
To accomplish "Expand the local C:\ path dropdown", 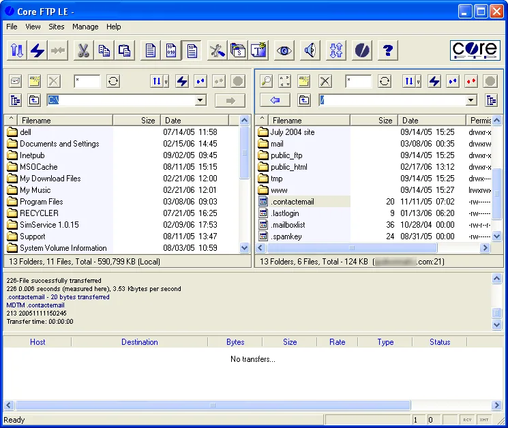I will (x=200, y=100).
